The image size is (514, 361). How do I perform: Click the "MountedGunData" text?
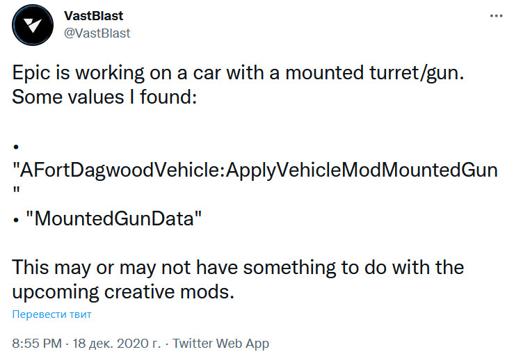click(113, 218)
